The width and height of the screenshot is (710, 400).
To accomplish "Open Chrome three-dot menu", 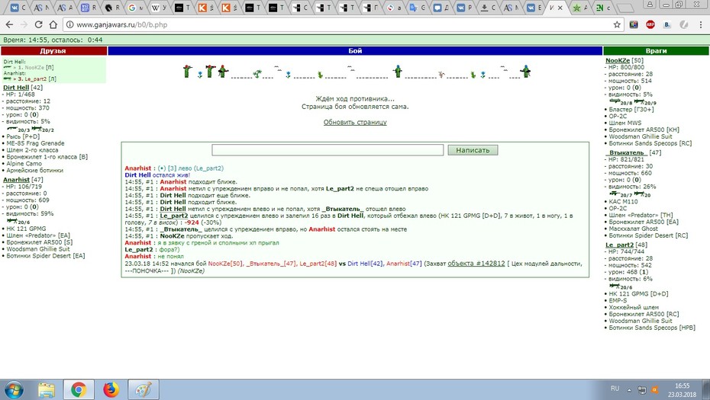I will 701,25.
